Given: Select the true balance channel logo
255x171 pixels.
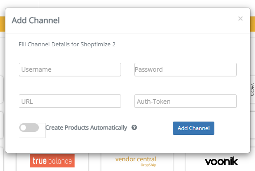Looking at the screenshot, I should point(52,161).
